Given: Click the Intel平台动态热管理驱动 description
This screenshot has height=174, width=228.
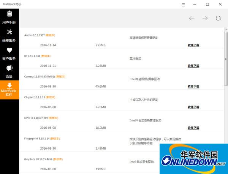Looking at the screenshot, I should (146, 120).
